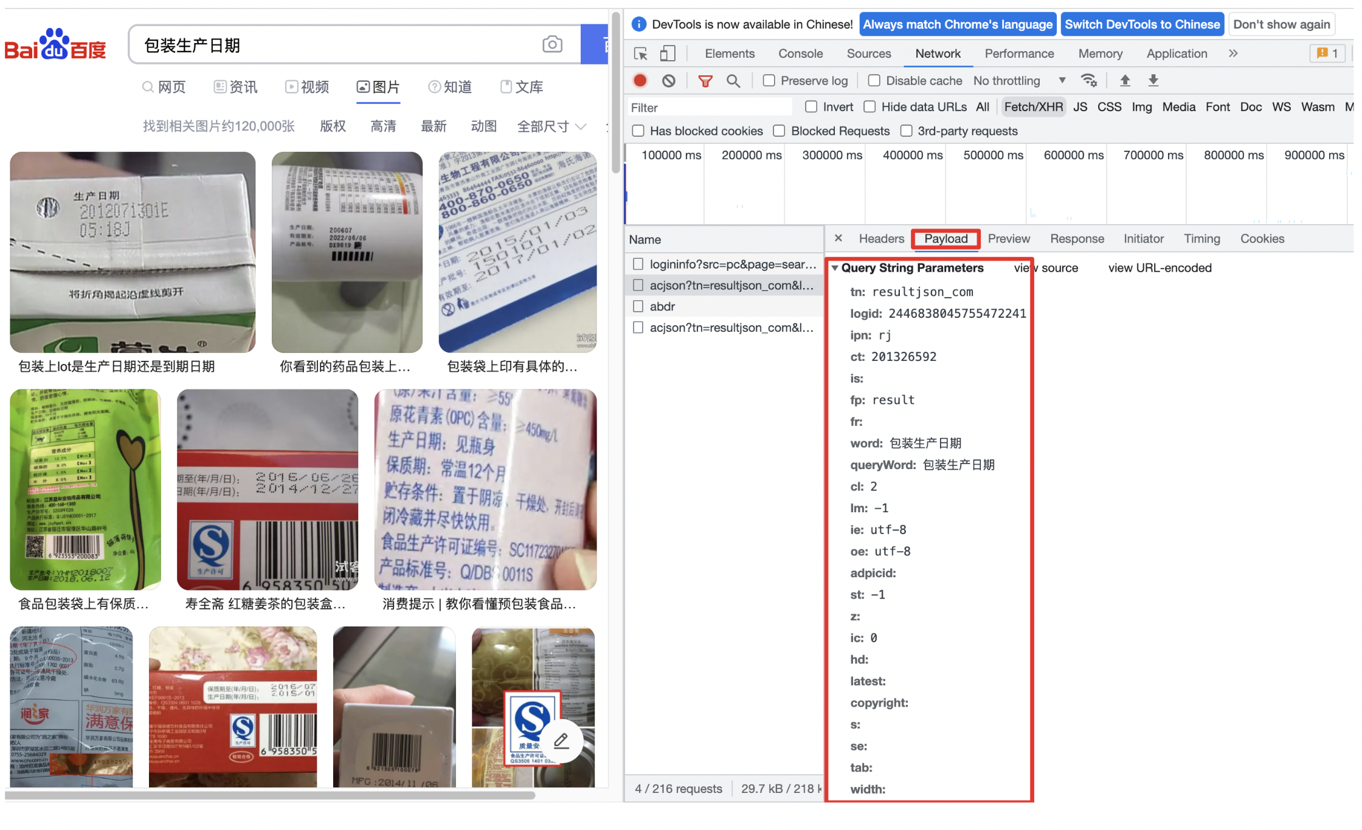Open the Headers tab of request

(x=881, y=239)
